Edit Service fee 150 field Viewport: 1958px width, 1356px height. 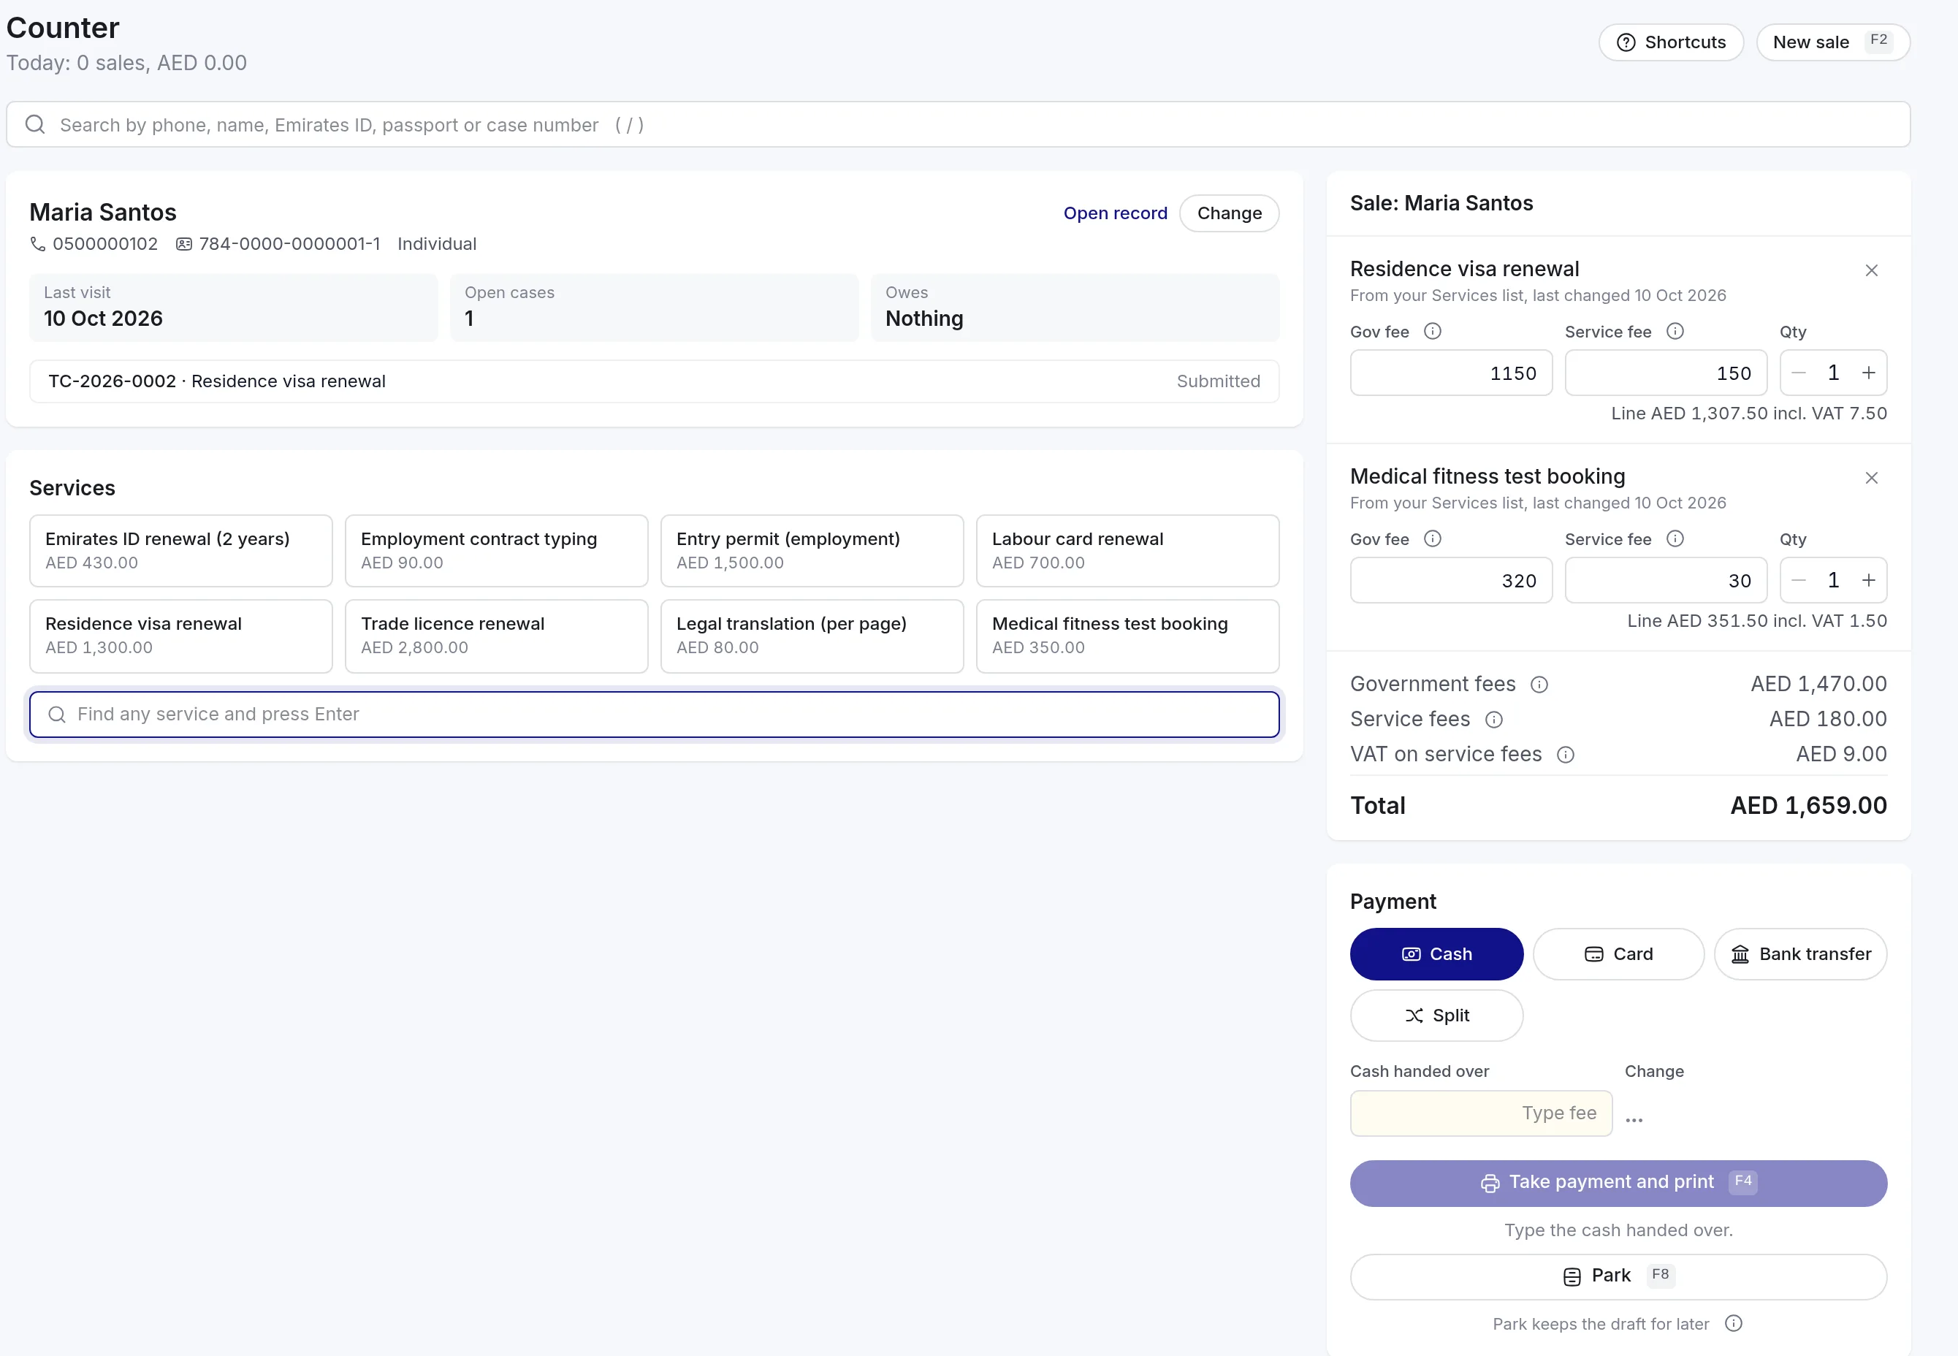pos(1665,373)
